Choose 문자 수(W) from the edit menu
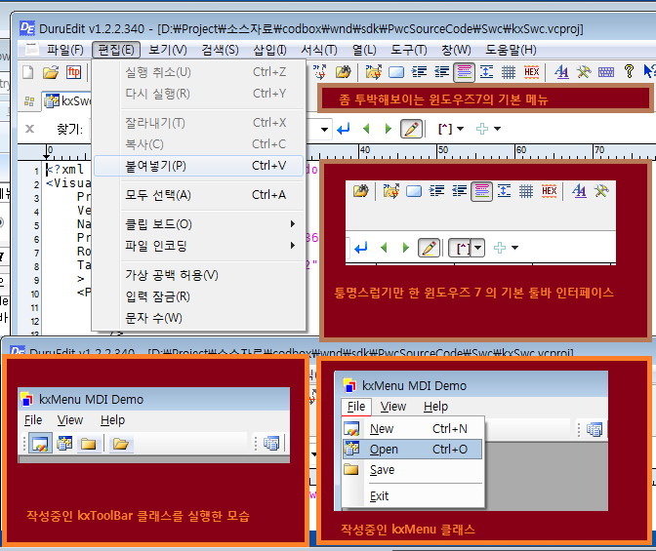This screenshot has width=656, height=551. point(199,318)
